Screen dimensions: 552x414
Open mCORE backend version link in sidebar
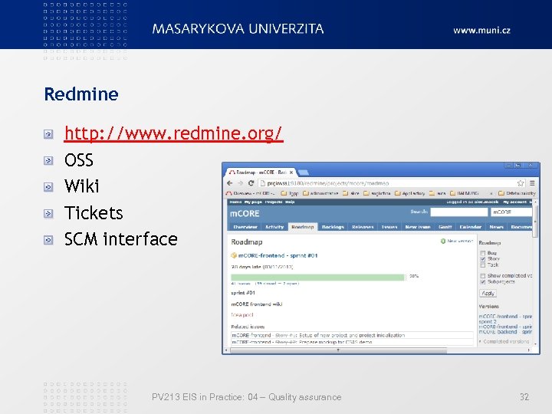[x=505, y=332]
